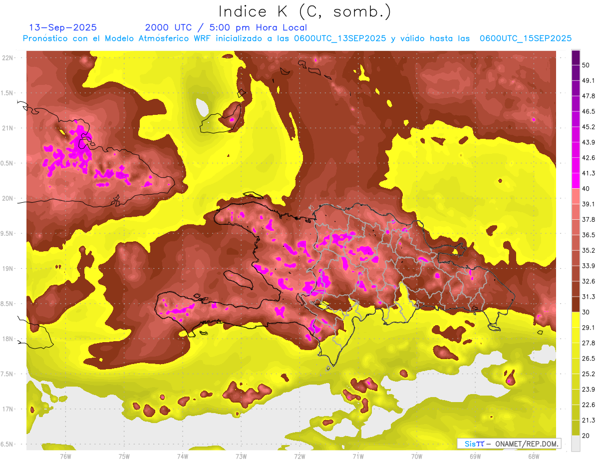The width and height of the screenshot is (599, 463).
Task: Click the dark brown segment between 30 and 31.3
Action: click(x=576, y=304)
